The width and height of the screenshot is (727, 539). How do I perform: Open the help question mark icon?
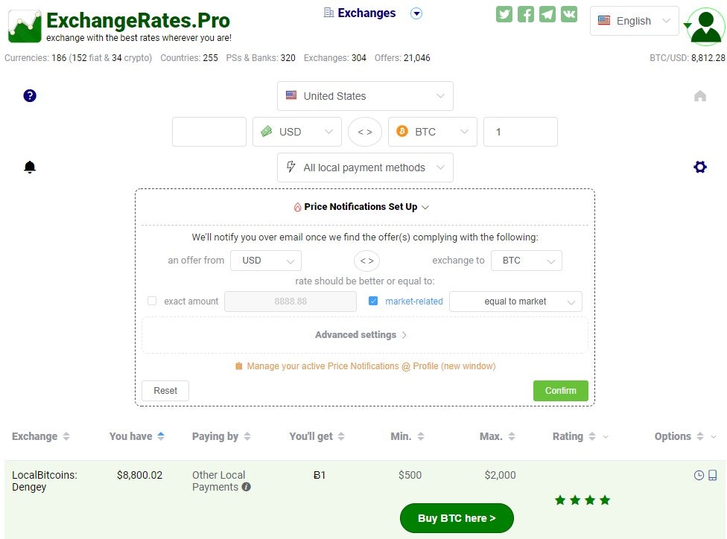pyautogui.click(x=30, y=95)
